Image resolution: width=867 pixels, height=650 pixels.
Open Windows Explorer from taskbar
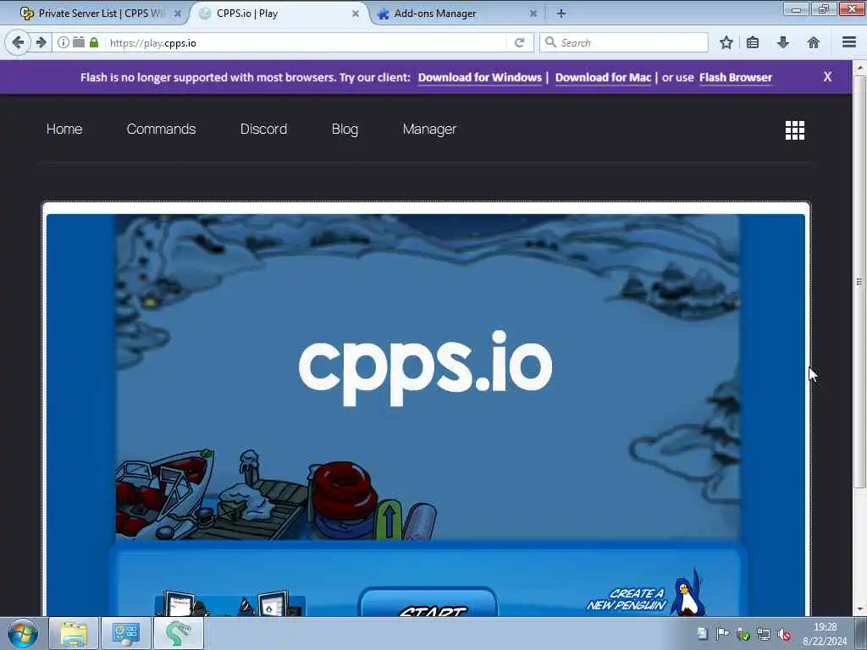pos(74,633)
